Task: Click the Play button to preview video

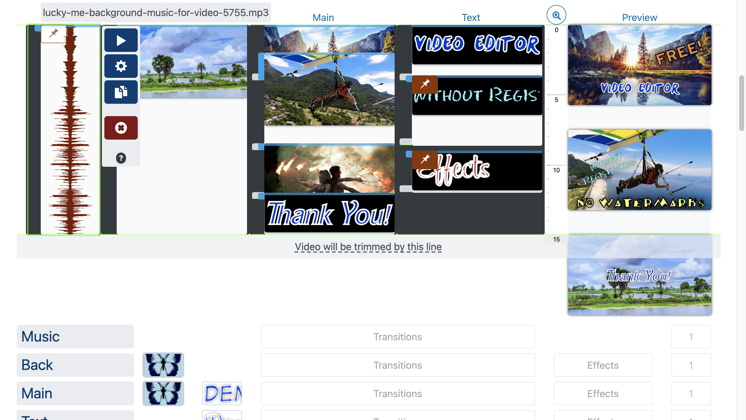Action: pyautogui.click(x=121, y=40)
